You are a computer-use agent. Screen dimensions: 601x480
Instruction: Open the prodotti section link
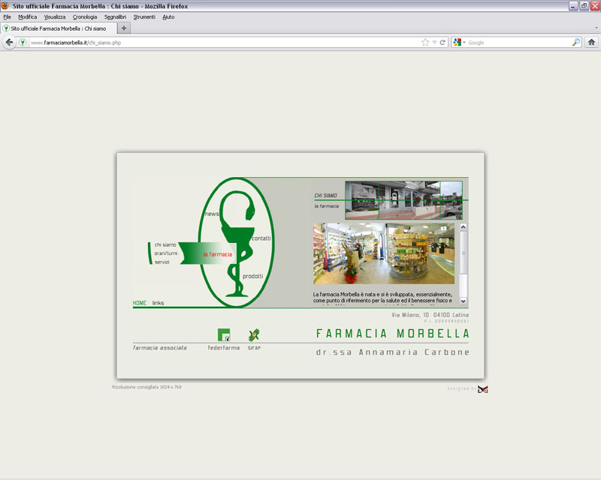click(252, 276)
